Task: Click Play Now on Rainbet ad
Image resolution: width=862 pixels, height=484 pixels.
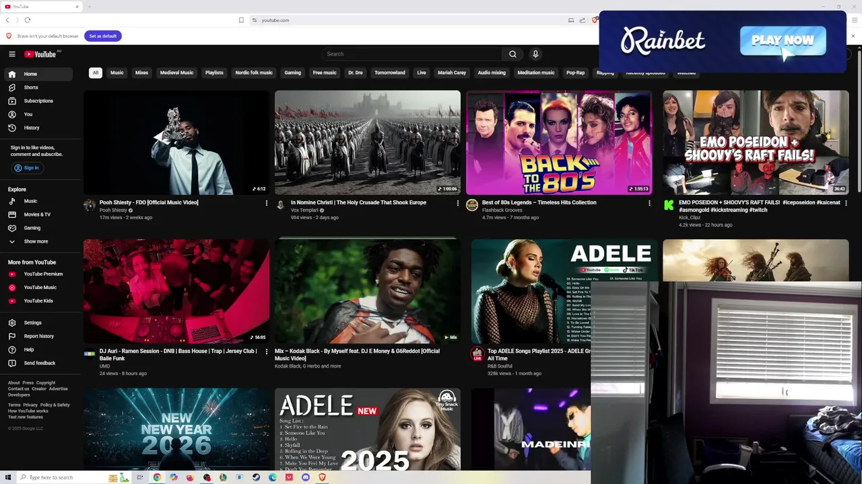Action: (x=783, y=41)
